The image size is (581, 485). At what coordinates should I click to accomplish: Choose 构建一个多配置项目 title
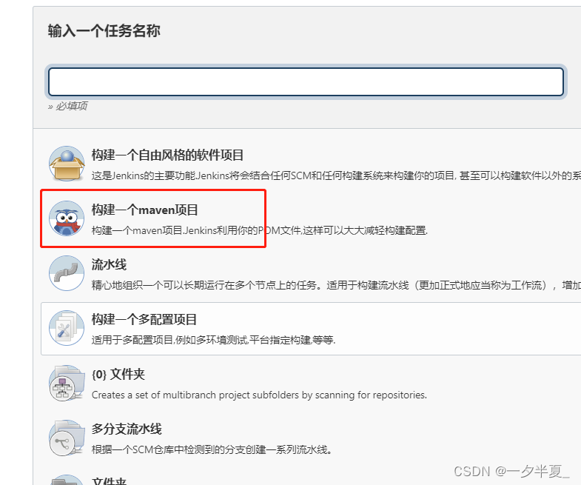click(144, 319)
